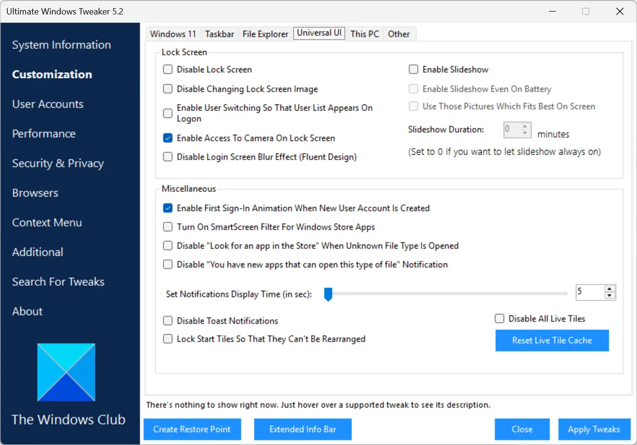Increase notifications display time spinner
The image size is (637, 445).
click(610, 289)
